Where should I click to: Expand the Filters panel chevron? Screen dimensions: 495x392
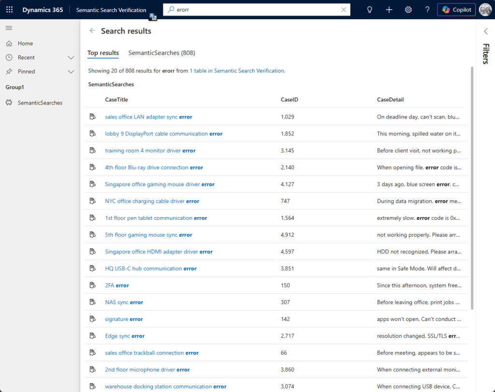[486, 31]
